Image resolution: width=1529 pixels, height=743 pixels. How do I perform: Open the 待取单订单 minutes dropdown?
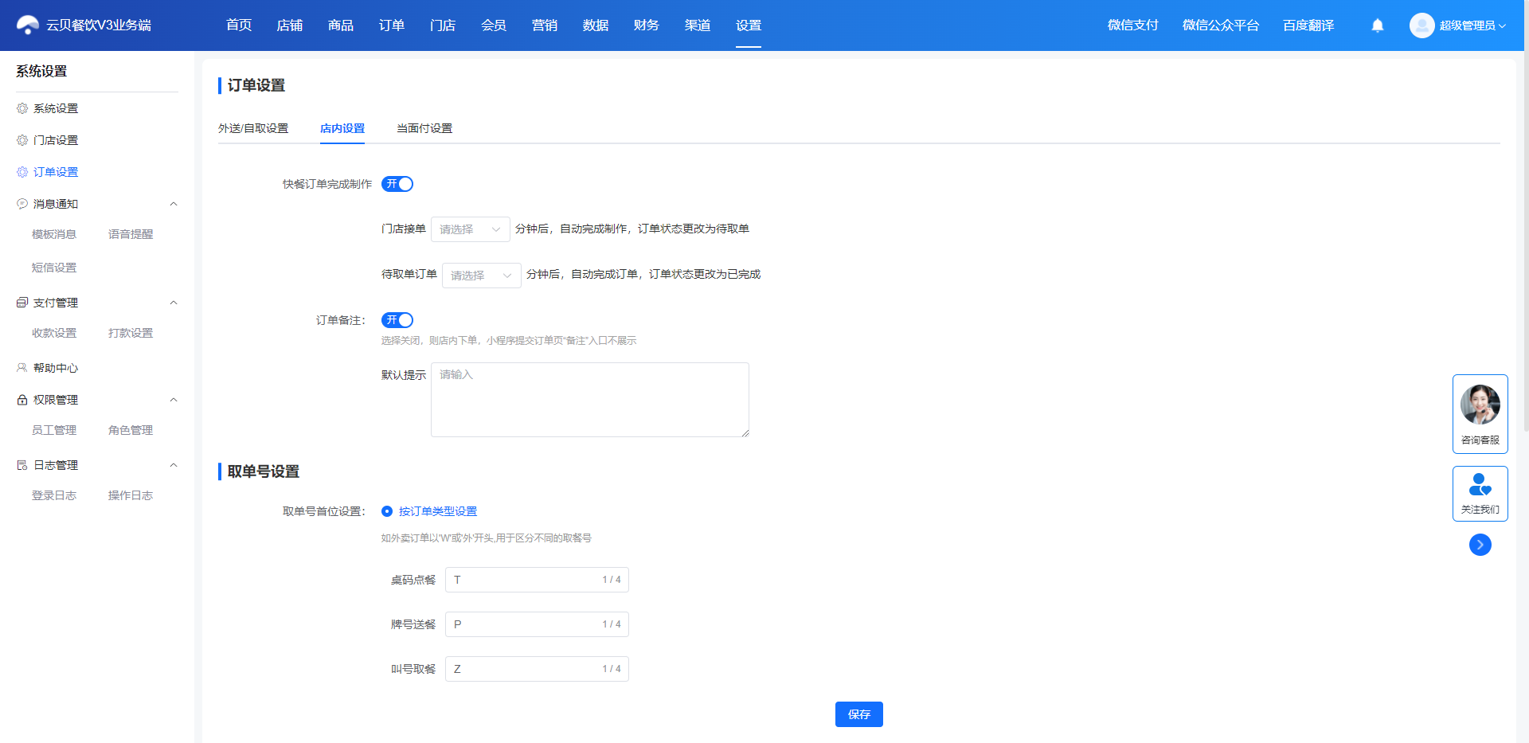[482, 276]
